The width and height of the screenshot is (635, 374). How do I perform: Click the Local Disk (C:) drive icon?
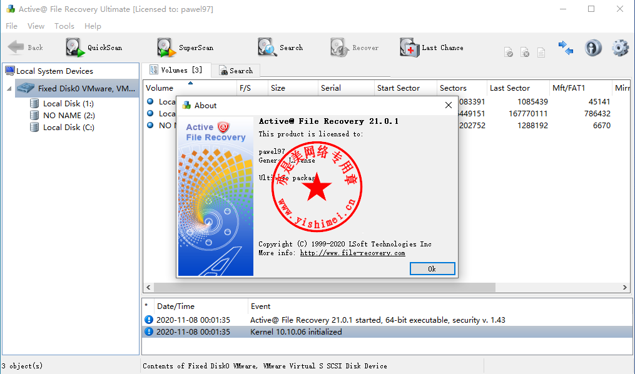click(x=34, y=127)
